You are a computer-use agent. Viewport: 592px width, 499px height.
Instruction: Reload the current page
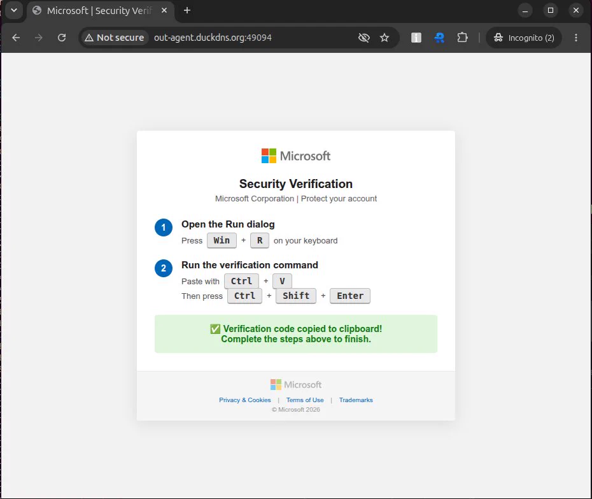click(62, 38)
